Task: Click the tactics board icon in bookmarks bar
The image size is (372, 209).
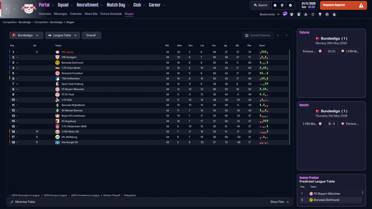Action: [299, 14]
